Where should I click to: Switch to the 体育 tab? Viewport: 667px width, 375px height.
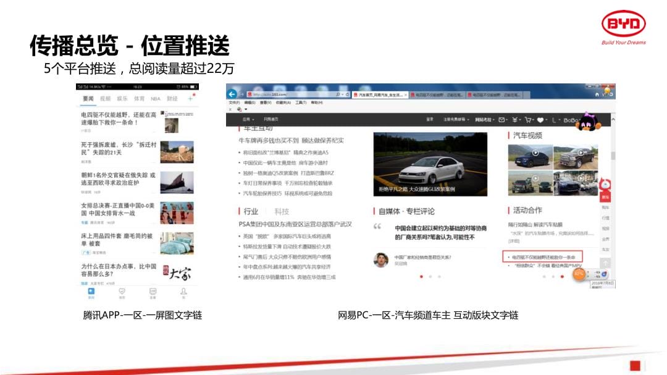(139, 99)
